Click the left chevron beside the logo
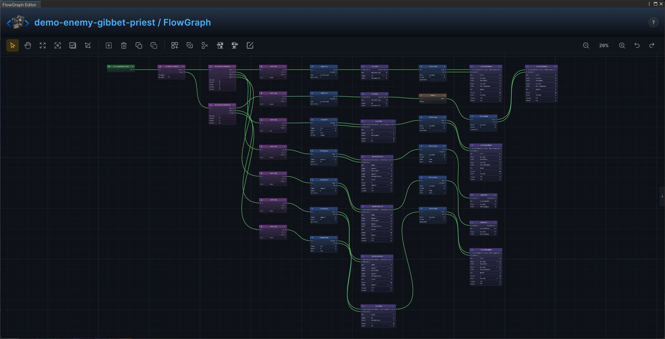This screenshot has height=339, width=665. [x=9, y=23]
